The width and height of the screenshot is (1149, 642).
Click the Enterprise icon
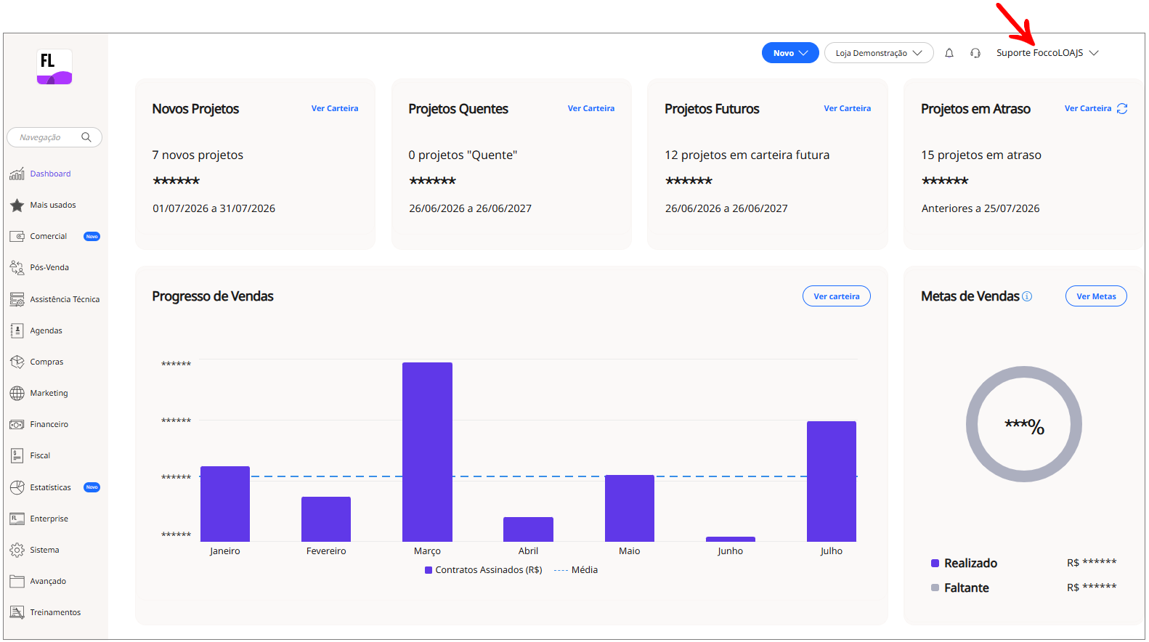point(17,519)
